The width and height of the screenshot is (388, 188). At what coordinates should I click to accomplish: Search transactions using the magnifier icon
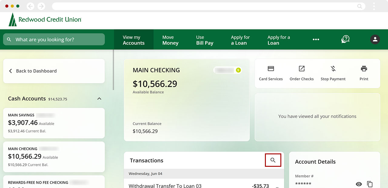[x=273, y=160]
